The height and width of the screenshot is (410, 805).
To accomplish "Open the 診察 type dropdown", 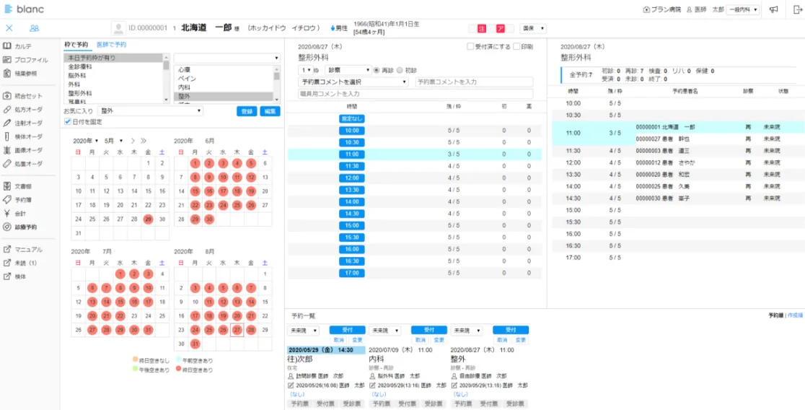I will pyautogui.click(x=348, y=70).
